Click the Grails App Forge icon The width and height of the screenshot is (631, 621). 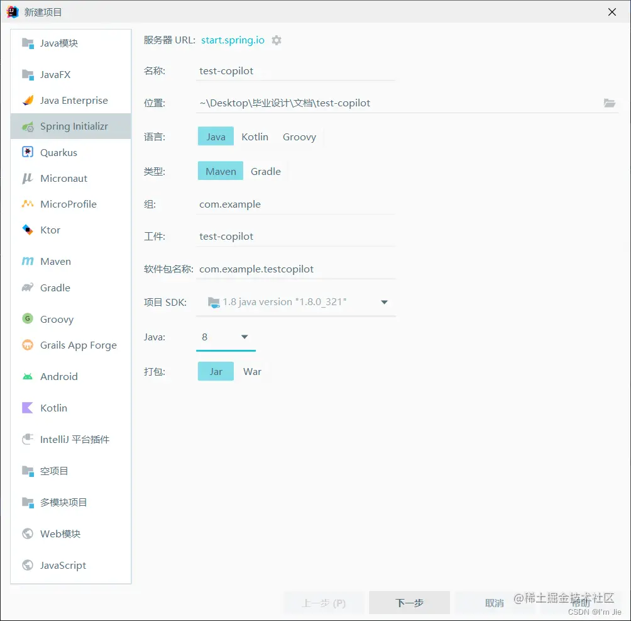pos(28,345)
